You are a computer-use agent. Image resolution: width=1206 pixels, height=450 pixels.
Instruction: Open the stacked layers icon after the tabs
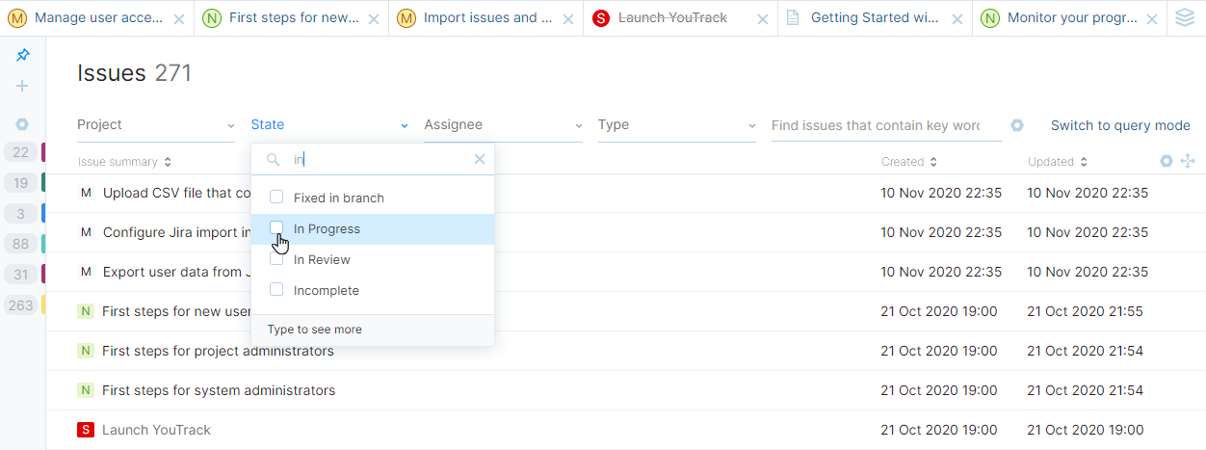point(1185,17)
